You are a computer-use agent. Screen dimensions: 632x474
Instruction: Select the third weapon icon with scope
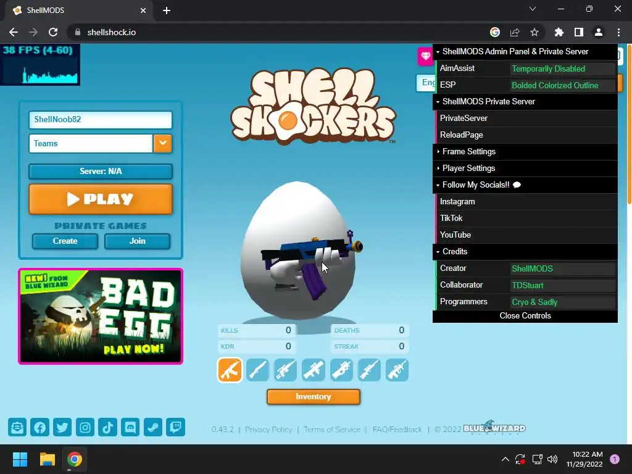pyautogui.click(x=285, y=370)
